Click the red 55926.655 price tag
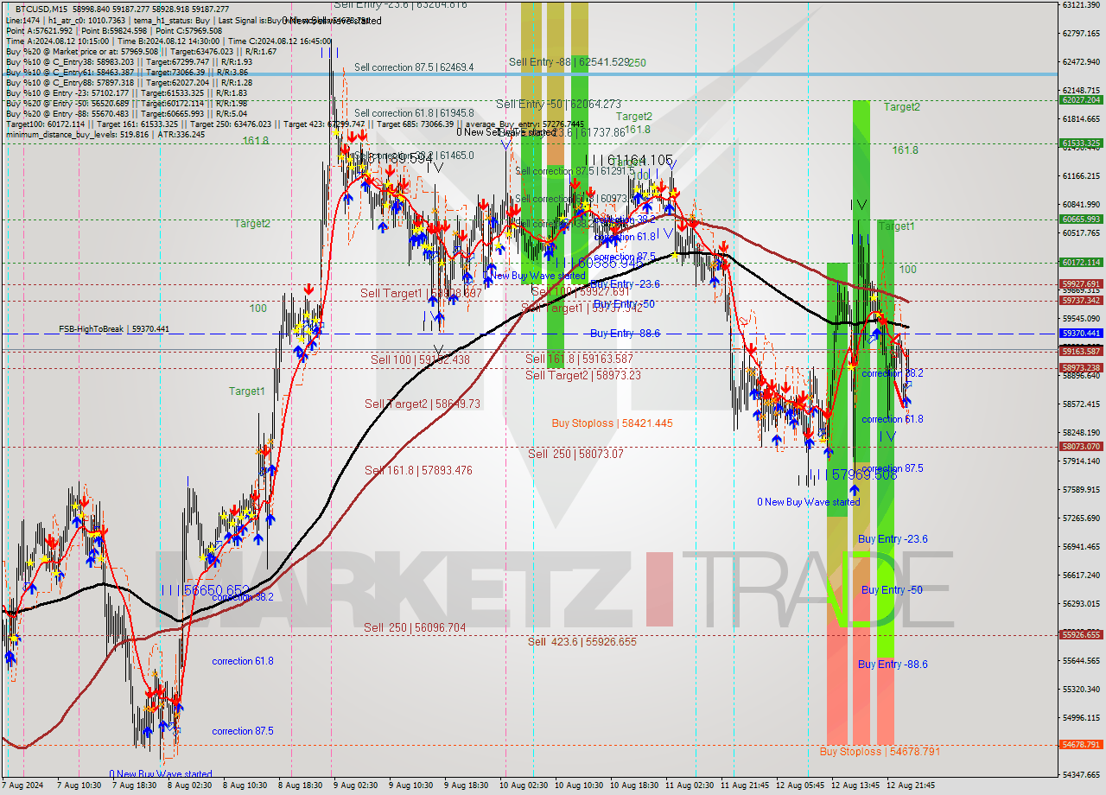 (1081, 634)
